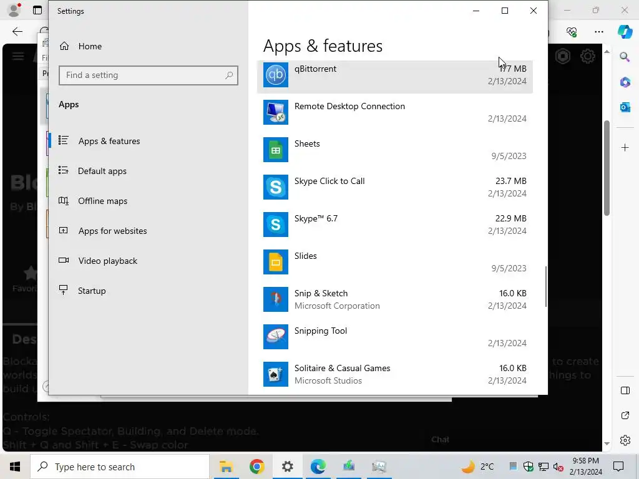Click the Video playback sidebar icon
639x479 pixels.
pos(64,260)
